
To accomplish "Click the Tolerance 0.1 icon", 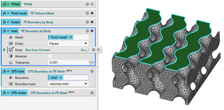I will (x=11, y=62).
